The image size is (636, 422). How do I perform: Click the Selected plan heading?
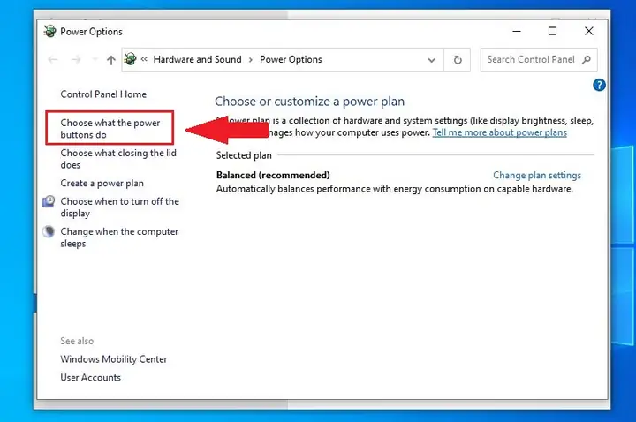click(x=244, y=155)
